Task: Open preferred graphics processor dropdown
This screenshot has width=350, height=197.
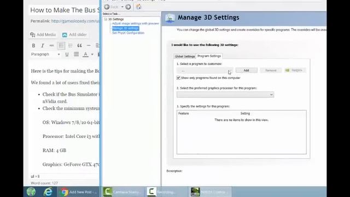Action: pos(225,95)
